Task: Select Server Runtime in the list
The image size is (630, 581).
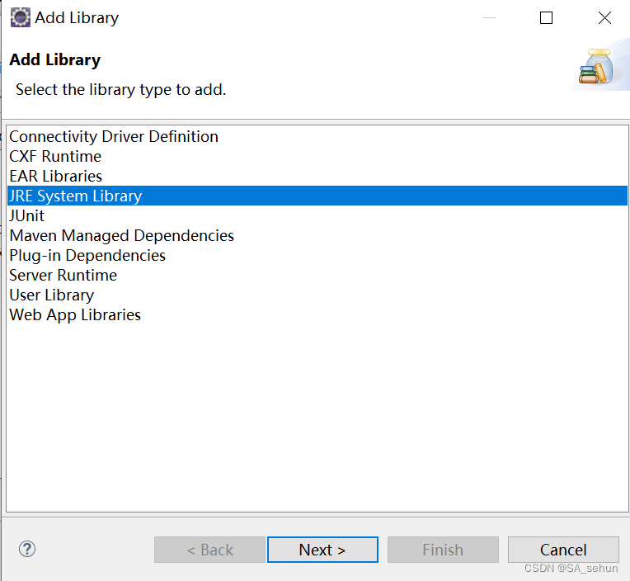Action: (x=63, y=276)
